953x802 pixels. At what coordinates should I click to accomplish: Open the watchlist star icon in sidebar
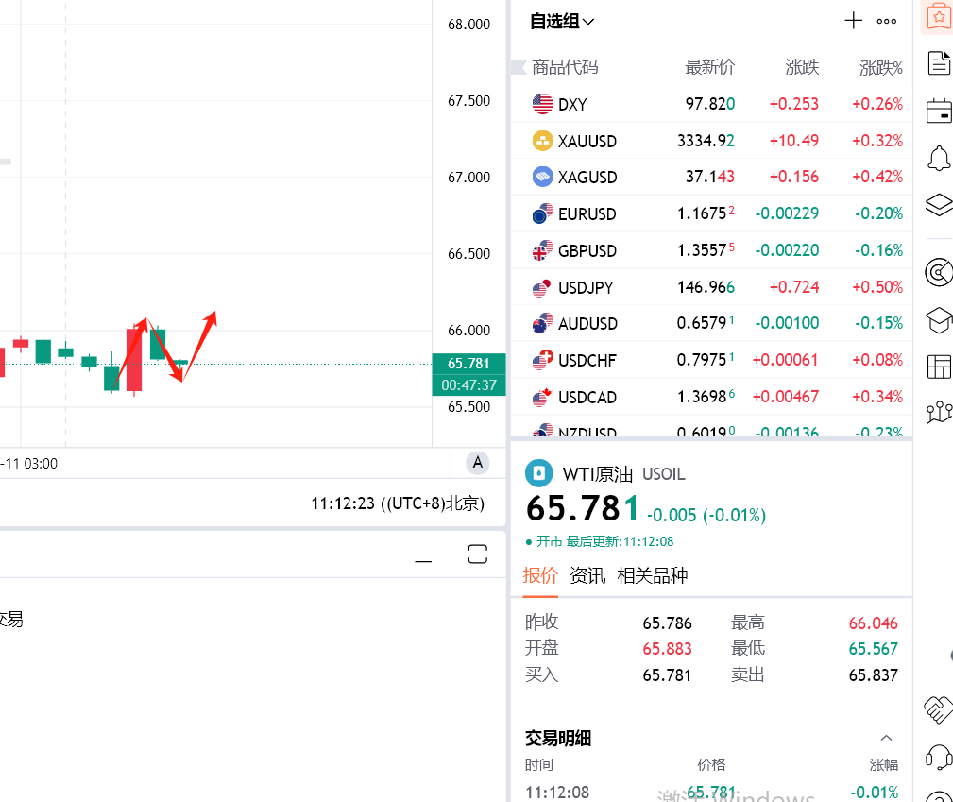[939, 16]
